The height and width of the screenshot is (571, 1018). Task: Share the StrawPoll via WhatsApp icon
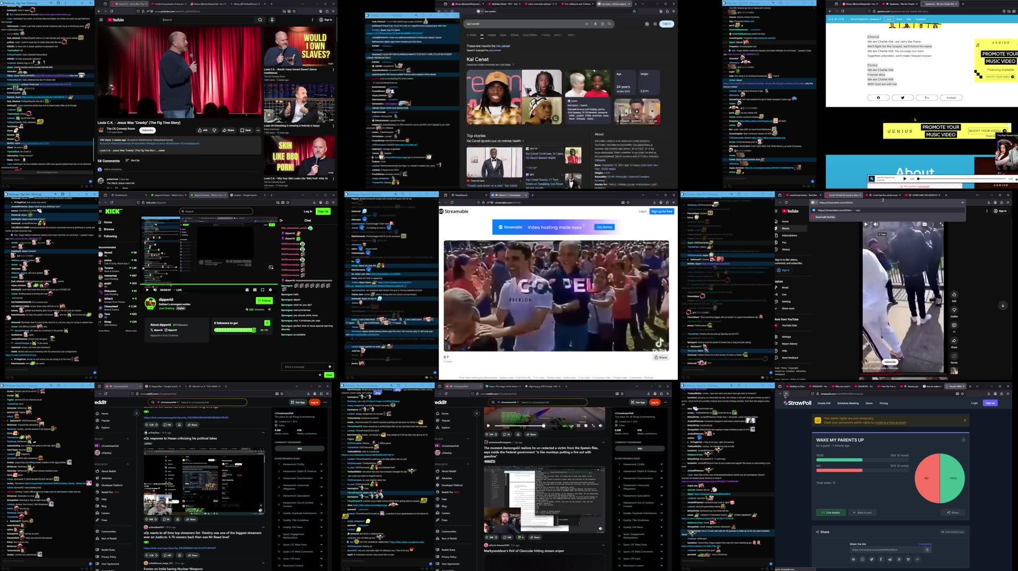(862, 559)
